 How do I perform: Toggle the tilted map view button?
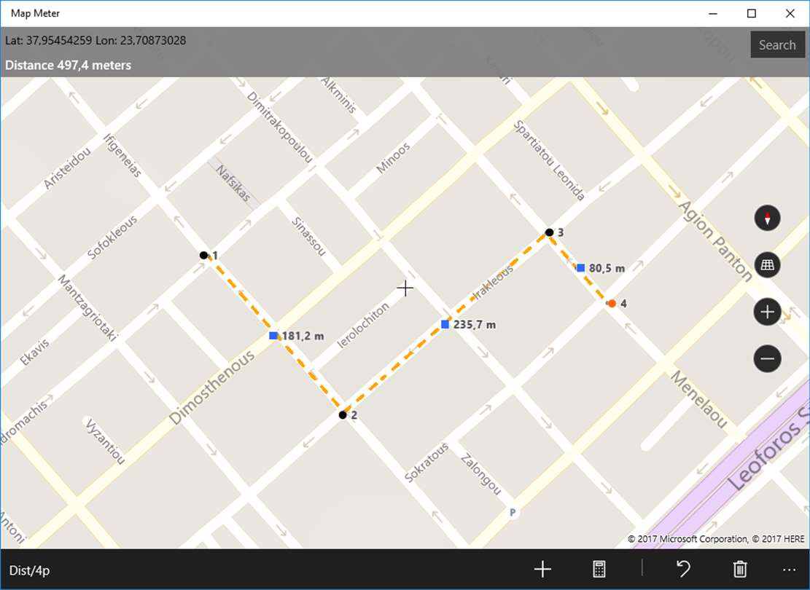pyautogui.click(x=767, y=265)
